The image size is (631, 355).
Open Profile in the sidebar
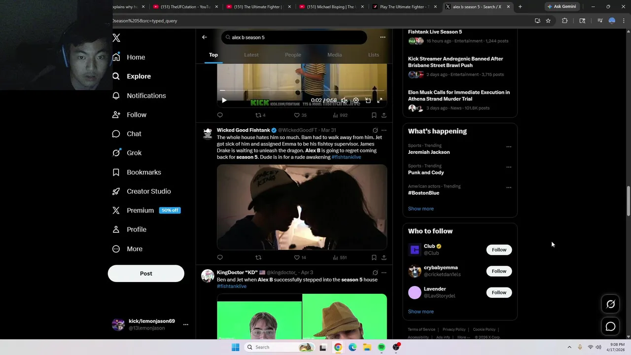(x=129, y=230)
